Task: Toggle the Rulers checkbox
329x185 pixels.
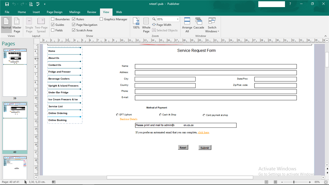Action: click(74, 19)
